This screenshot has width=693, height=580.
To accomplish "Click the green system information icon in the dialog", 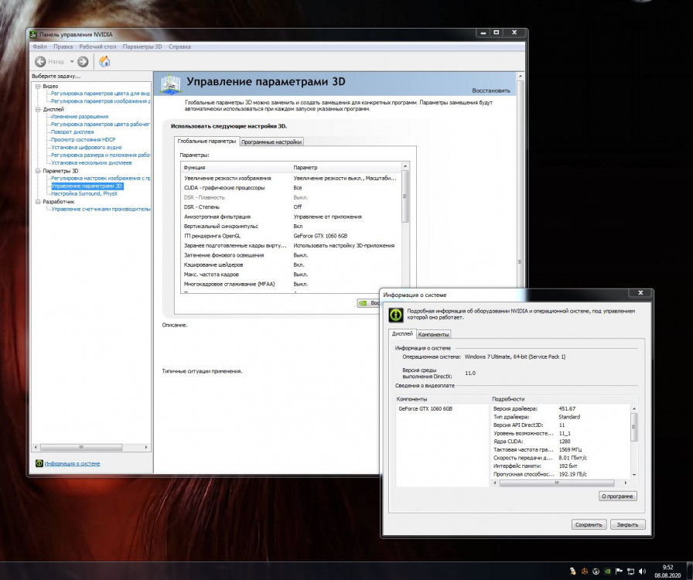I will click(396, 314).
